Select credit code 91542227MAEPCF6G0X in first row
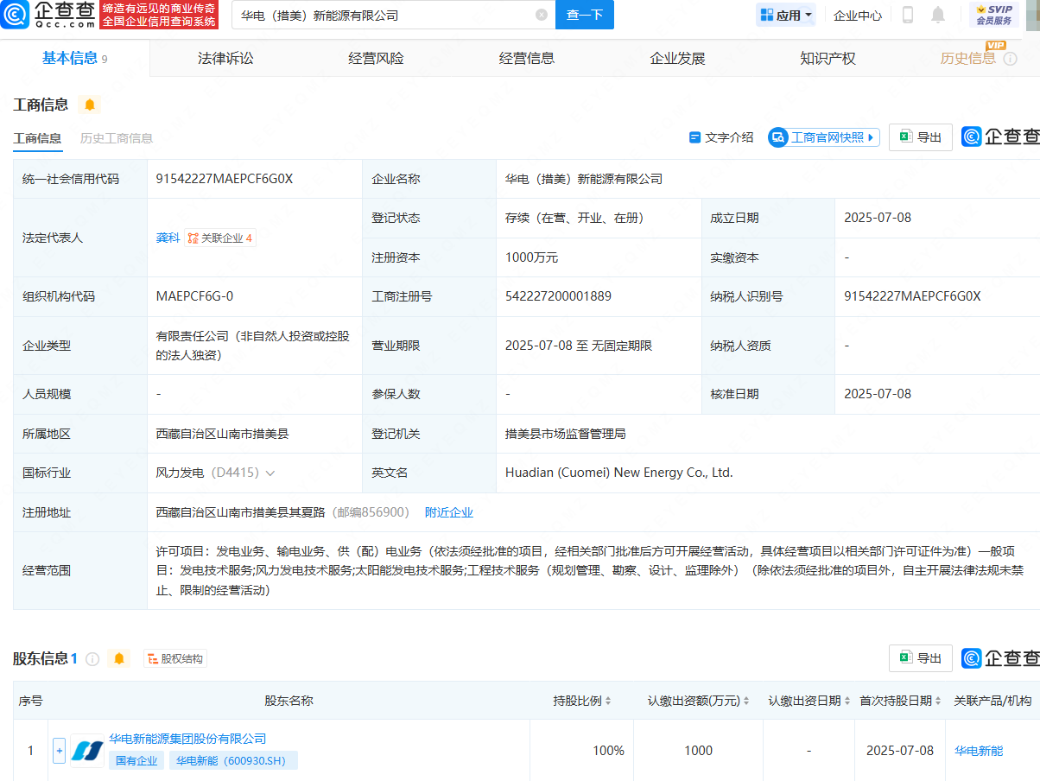Image resolution: width=1040 pixels, height=781 pixels. coord(225,180)
